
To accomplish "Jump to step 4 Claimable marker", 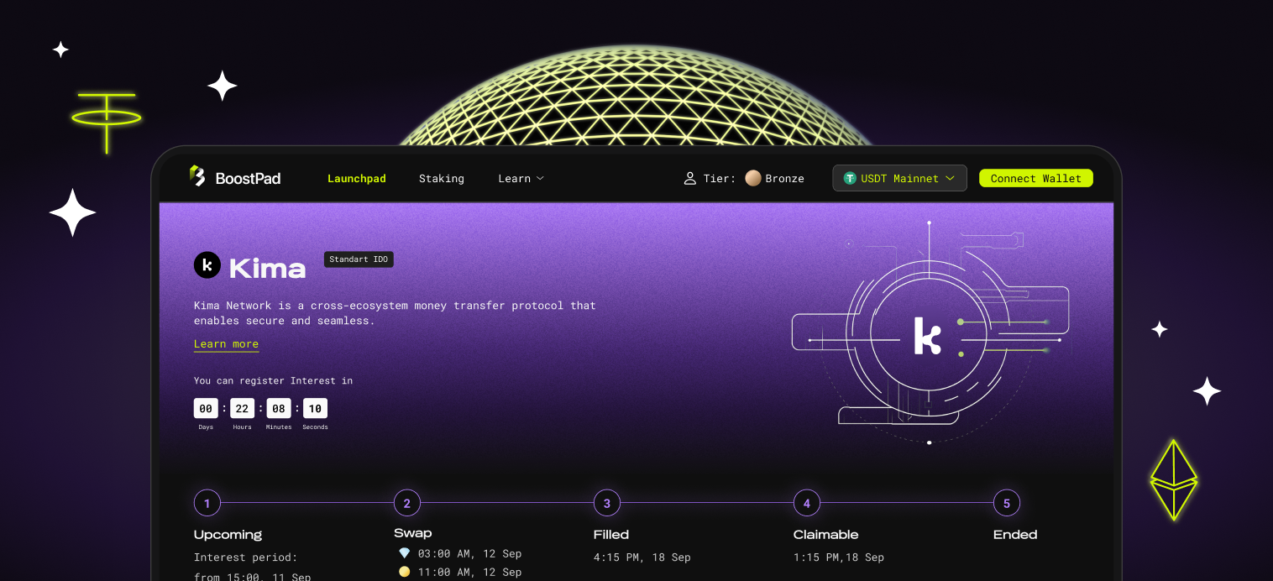I will pyautogui.click(x=806, y=503).
